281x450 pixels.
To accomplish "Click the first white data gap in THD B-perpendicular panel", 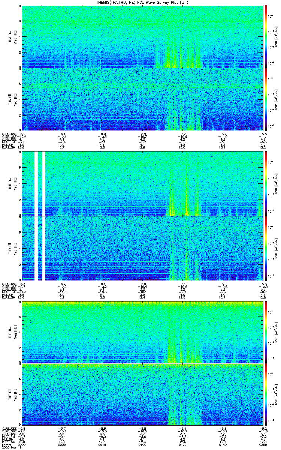I will point(36,183).
